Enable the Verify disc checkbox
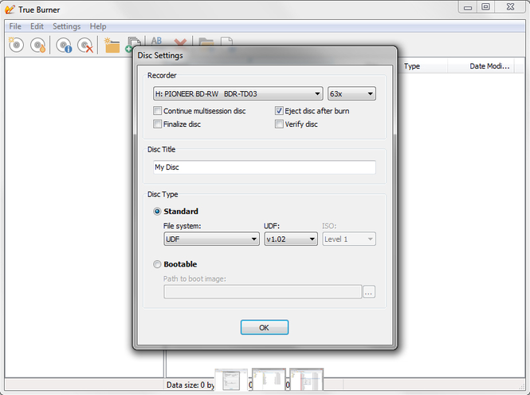 pos(279,124)
